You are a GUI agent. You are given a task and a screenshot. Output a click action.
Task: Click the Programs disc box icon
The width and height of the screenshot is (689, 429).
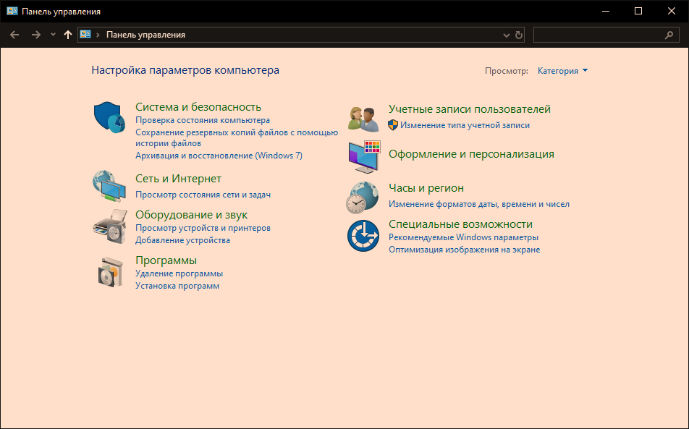point(109,272)
